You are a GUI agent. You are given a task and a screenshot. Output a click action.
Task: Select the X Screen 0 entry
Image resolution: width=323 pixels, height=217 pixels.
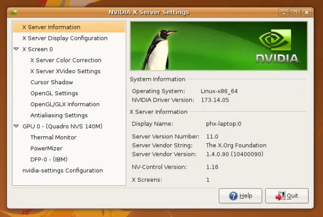37,49
